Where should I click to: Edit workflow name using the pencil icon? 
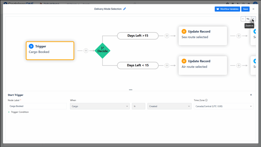(125, 9)
